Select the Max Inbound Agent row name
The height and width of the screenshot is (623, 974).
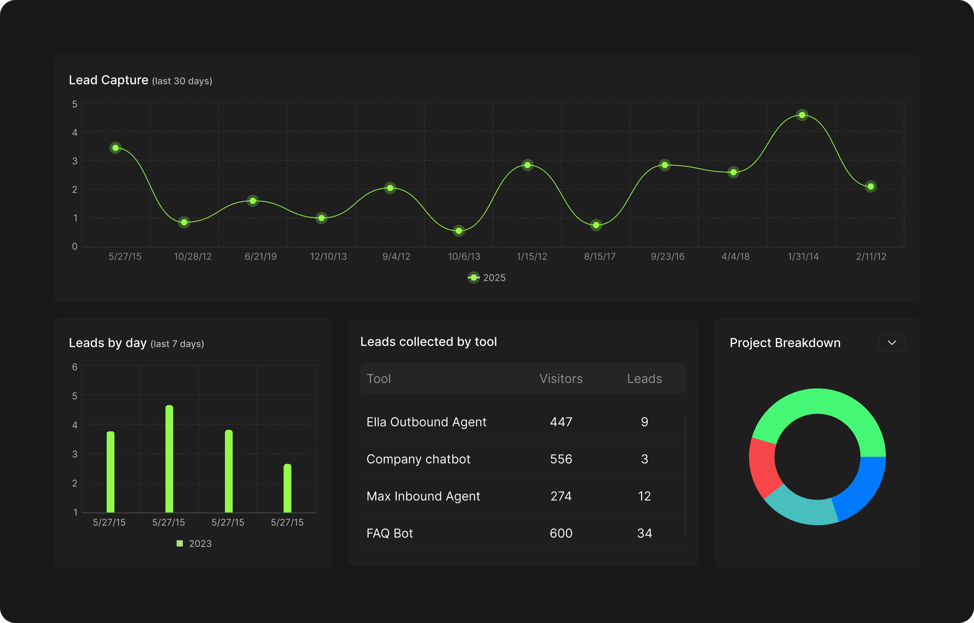423,496
